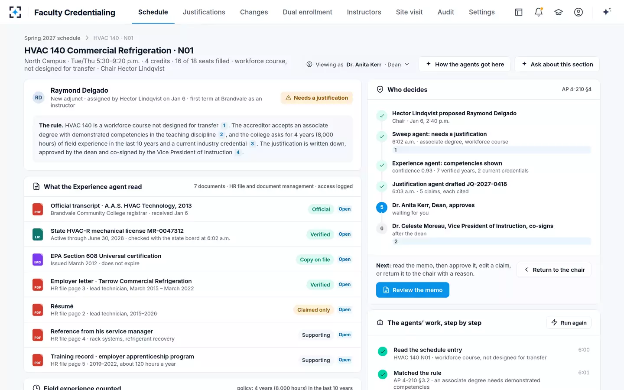The image size is (624, 390).
Task: Click the Review the memo button
Action: [413, 290]
